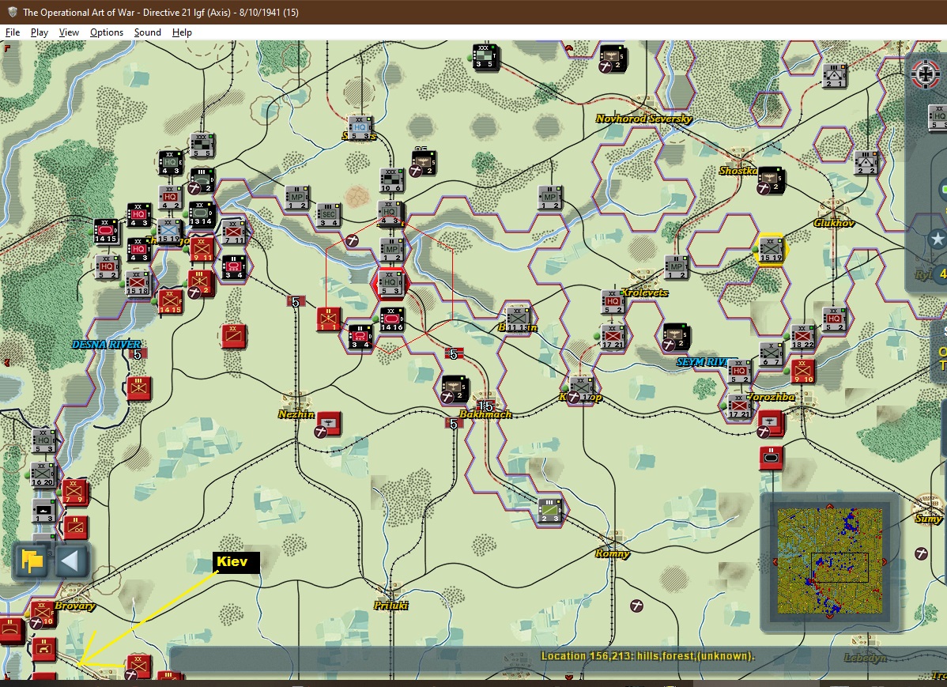Select the light-blue HQ unit 5 3
The height and width of the screenshot is (687, 947).
pos(360,128)
